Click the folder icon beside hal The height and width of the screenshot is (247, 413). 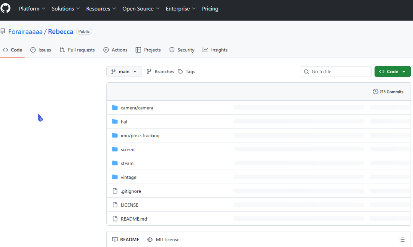coord(115,122)
